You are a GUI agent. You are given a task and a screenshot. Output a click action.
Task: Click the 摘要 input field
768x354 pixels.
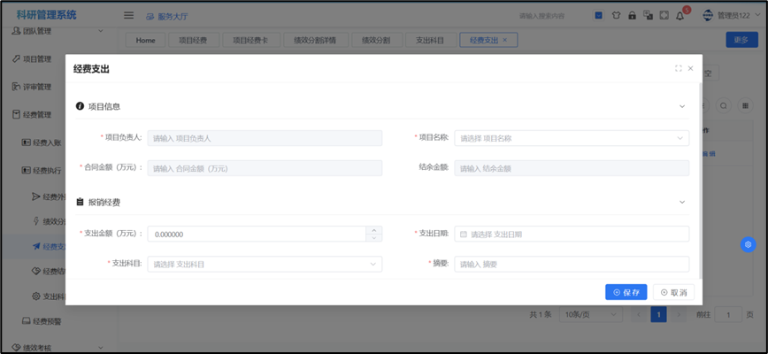(572, 264)
